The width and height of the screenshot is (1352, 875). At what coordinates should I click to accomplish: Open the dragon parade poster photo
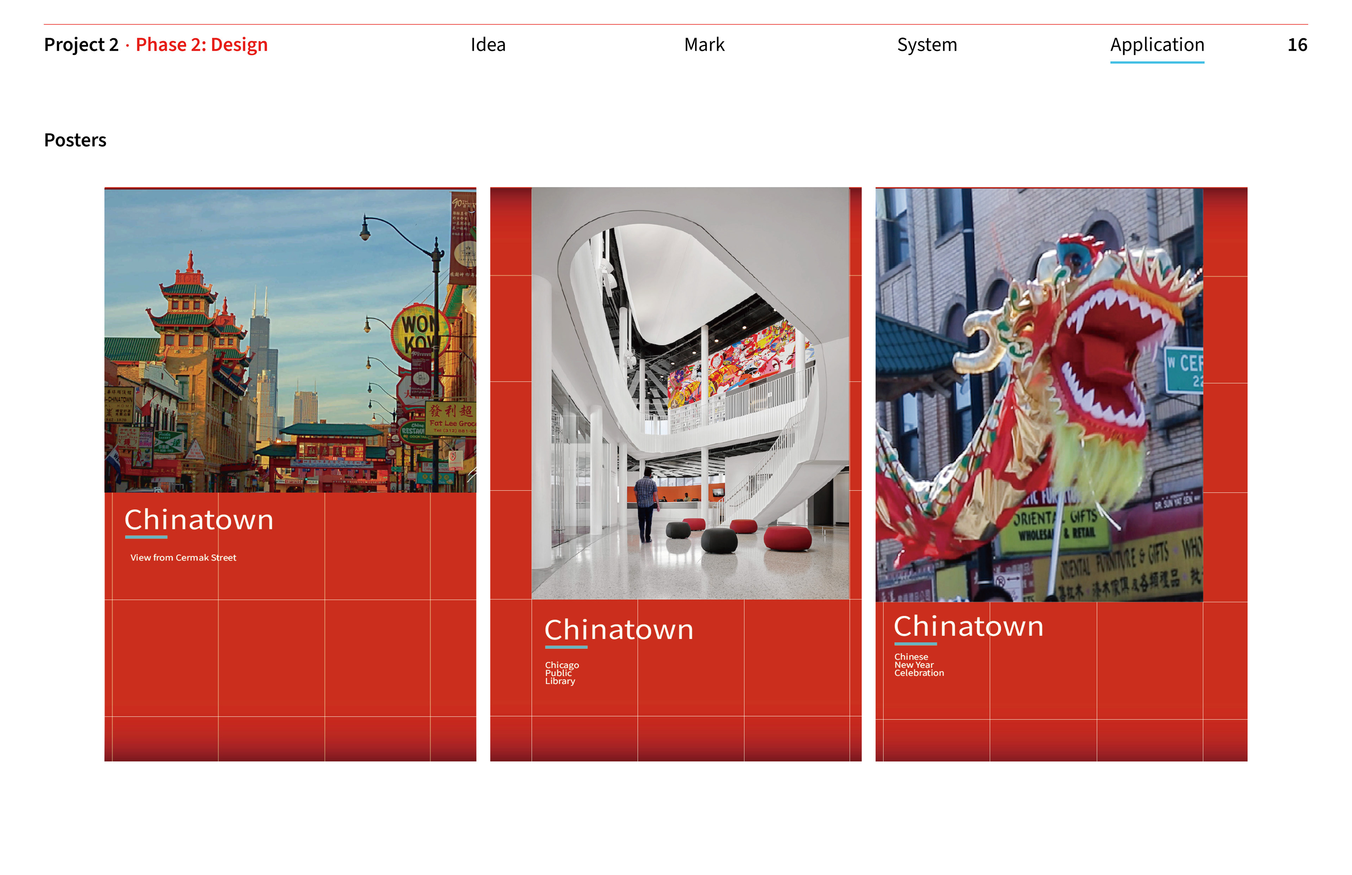1039,395
